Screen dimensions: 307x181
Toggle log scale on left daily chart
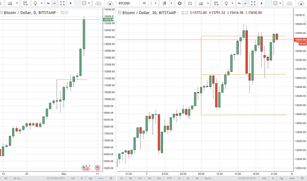(90, 178)
